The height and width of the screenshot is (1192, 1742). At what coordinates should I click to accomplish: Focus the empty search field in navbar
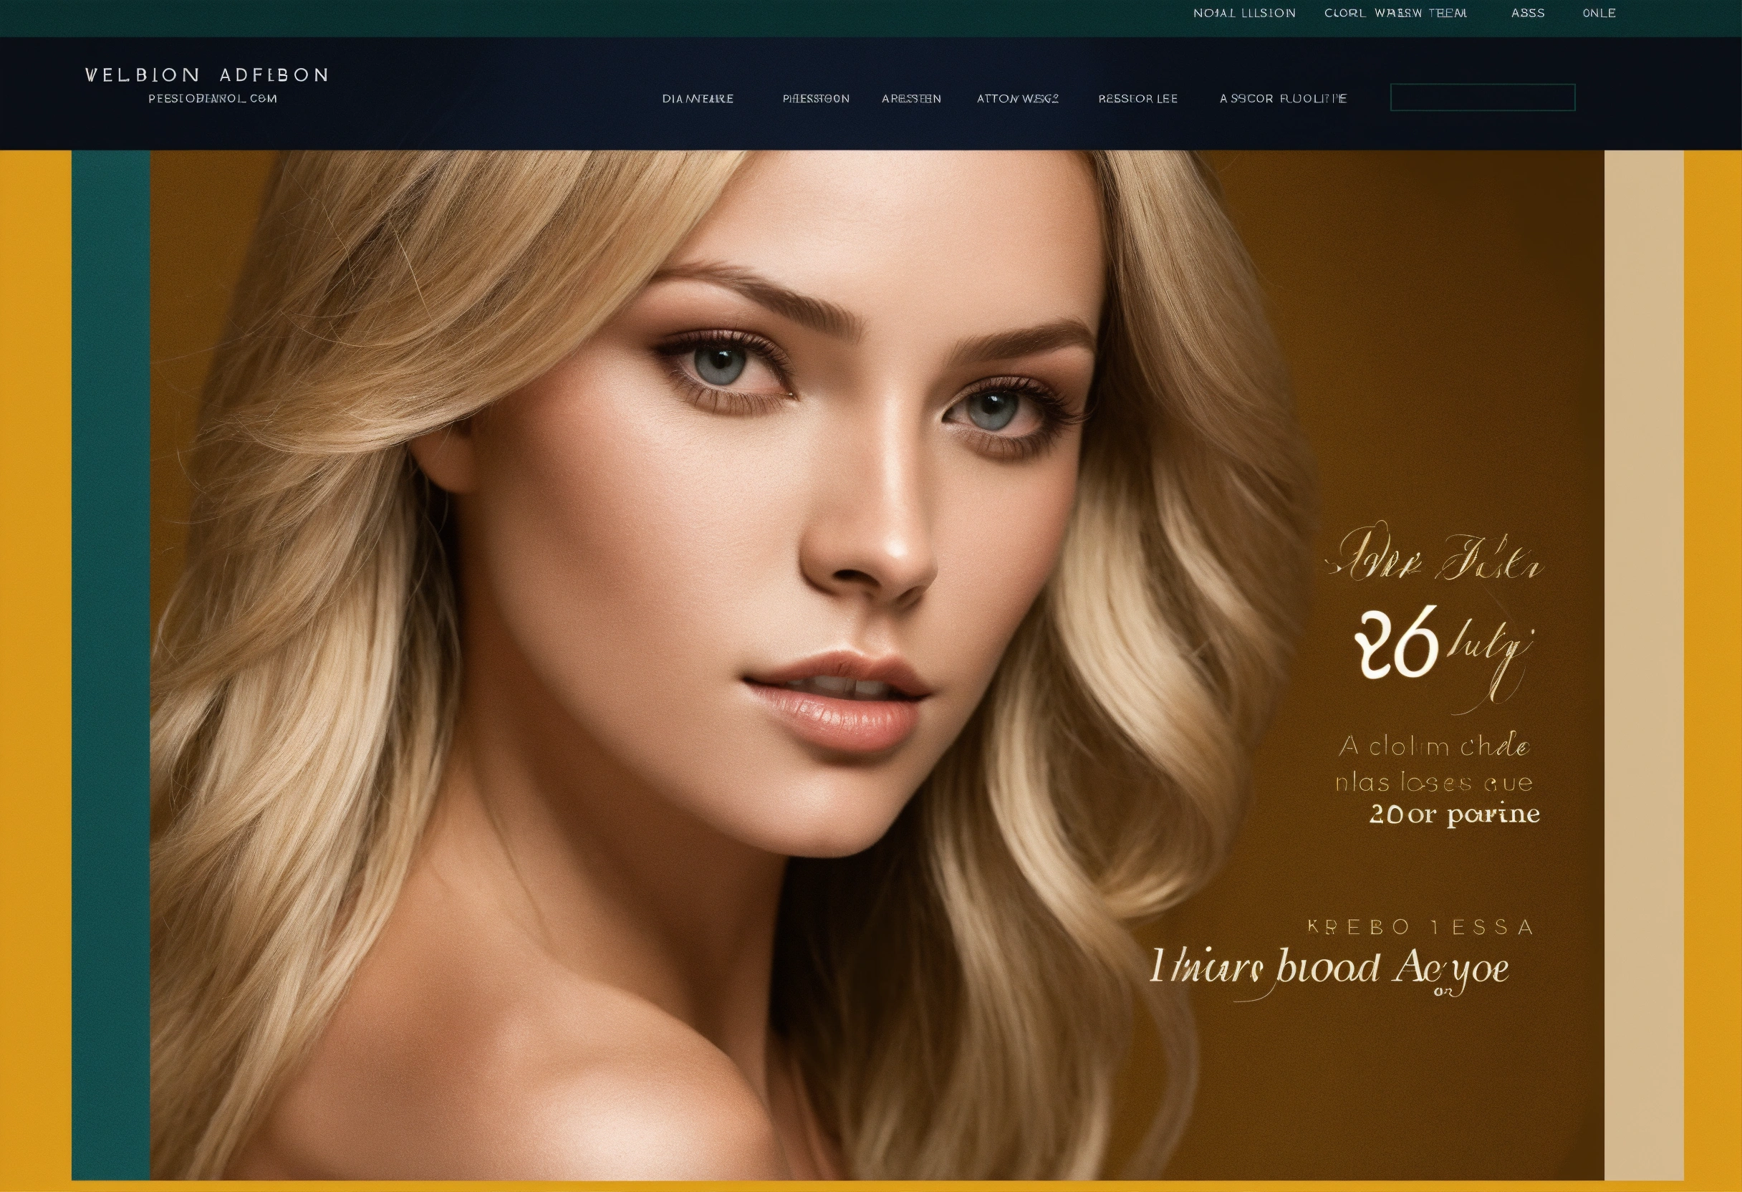(1483, 97)
